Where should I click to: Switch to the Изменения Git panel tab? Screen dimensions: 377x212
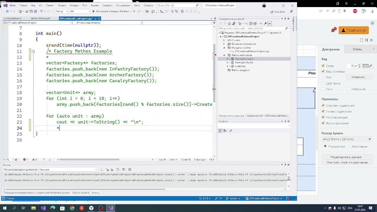click(268, 116)
